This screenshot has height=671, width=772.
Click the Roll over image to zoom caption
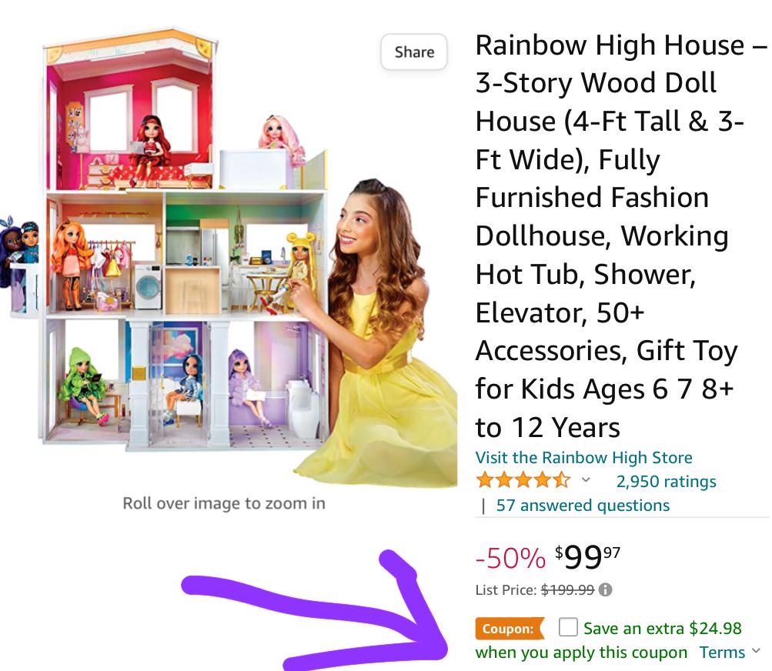[x=224, y=503]
